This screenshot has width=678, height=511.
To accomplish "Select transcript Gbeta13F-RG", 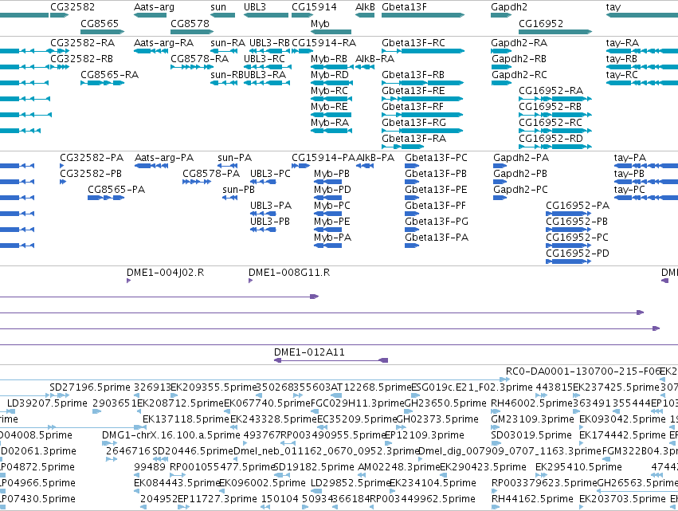I will pyautogui.click(x=422, y=131).
